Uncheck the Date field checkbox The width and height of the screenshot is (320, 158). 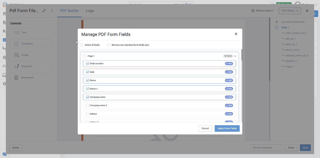tap(87, 72)
